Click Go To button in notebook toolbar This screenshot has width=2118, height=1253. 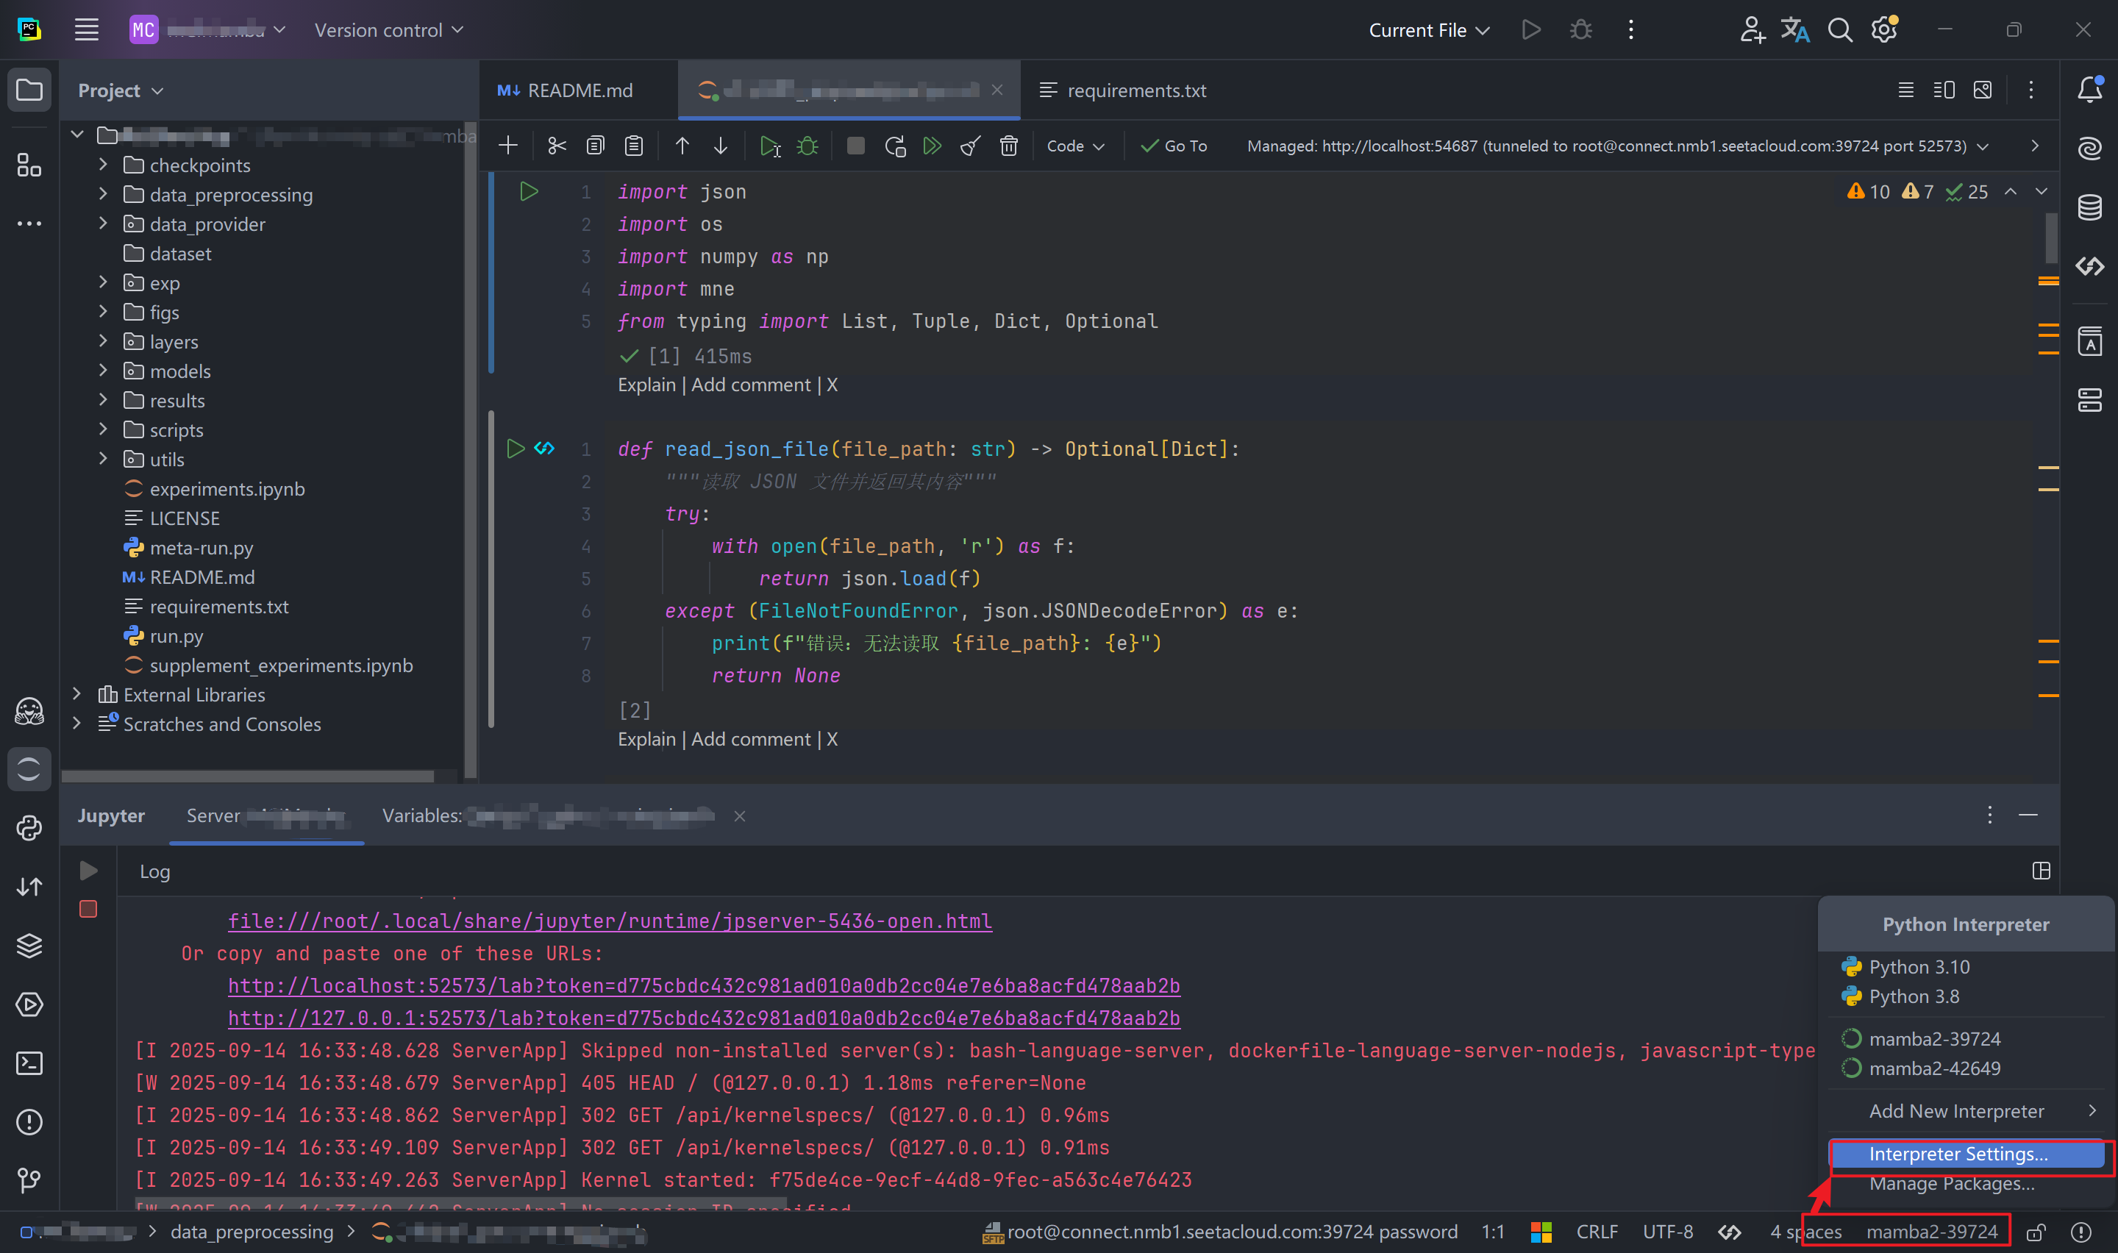(x=1174, y=146)
